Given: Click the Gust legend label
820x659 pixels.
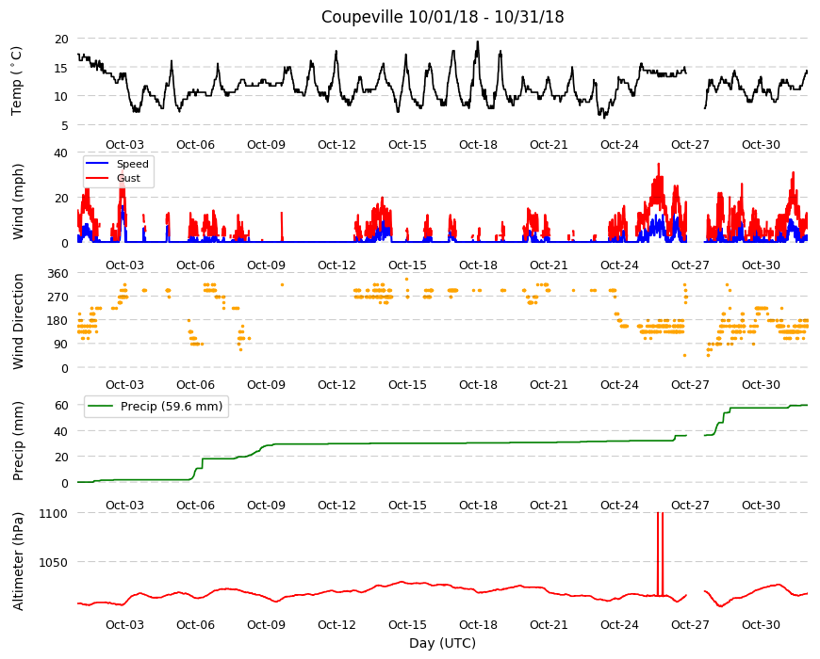Looking at the screenshot, I should (x=128, y=178).
